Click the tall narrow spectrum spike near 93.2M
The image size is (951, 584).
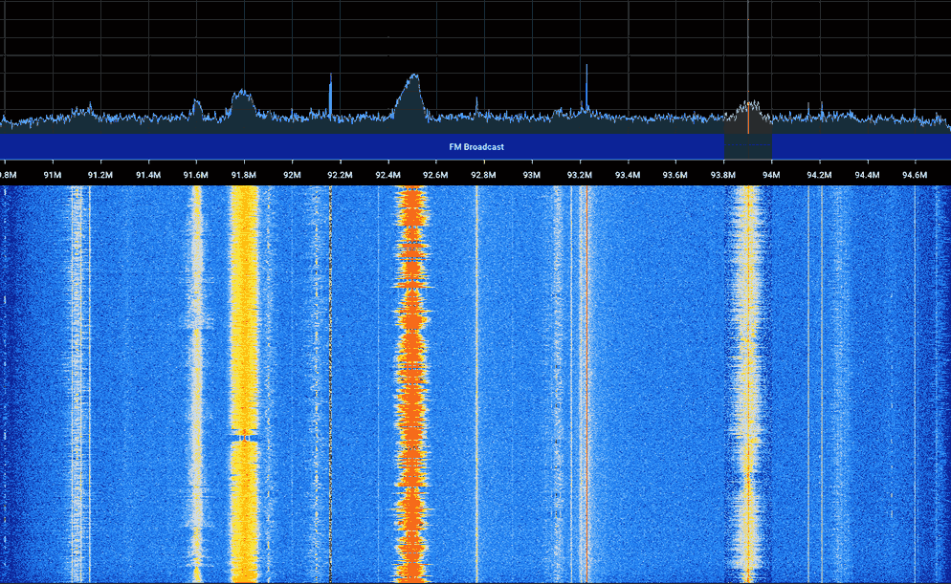tap(586, 88)
